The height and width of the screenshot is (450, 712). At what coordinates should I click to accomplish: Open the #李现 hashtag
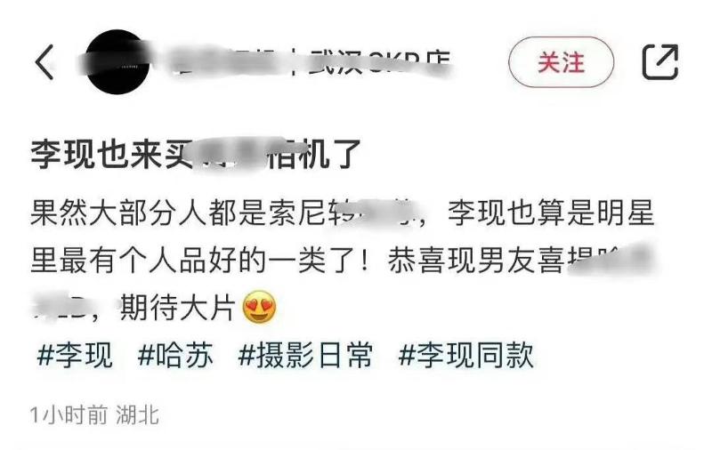(x=75, y=354)
